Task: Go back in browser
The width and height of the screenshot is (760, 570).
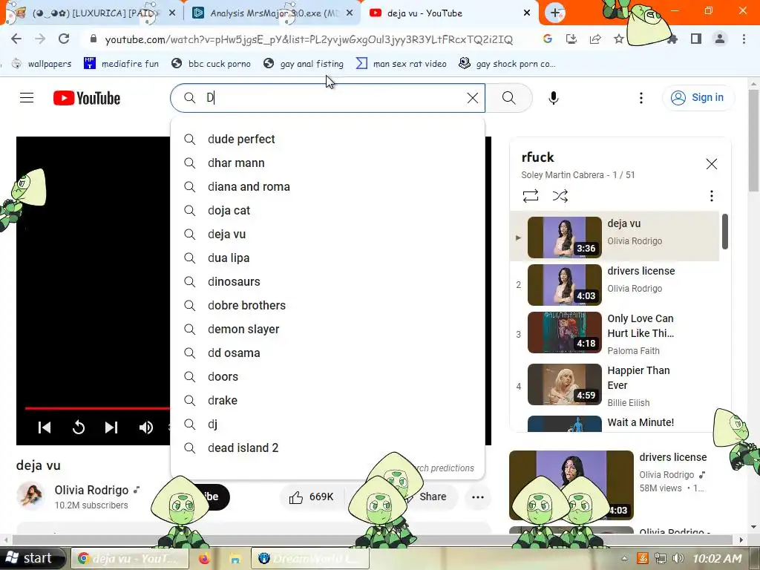Action: coord(16,39)
